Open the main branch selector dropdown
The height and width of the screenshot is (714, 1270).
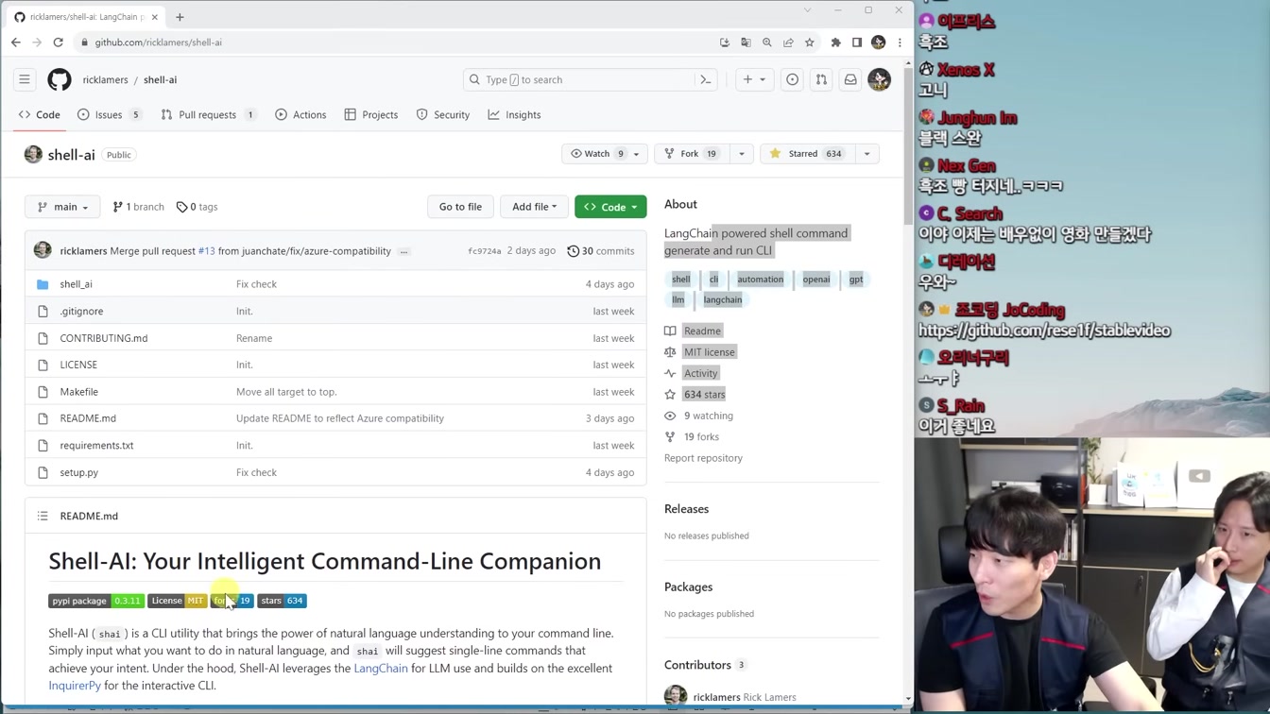(62, 207)
